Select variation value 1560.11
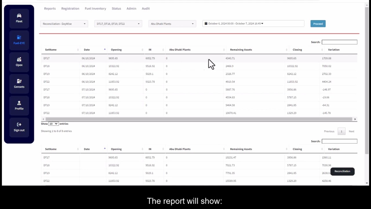Screen dimensions: 371x209 pyautogui.click(x=326, y=157)
